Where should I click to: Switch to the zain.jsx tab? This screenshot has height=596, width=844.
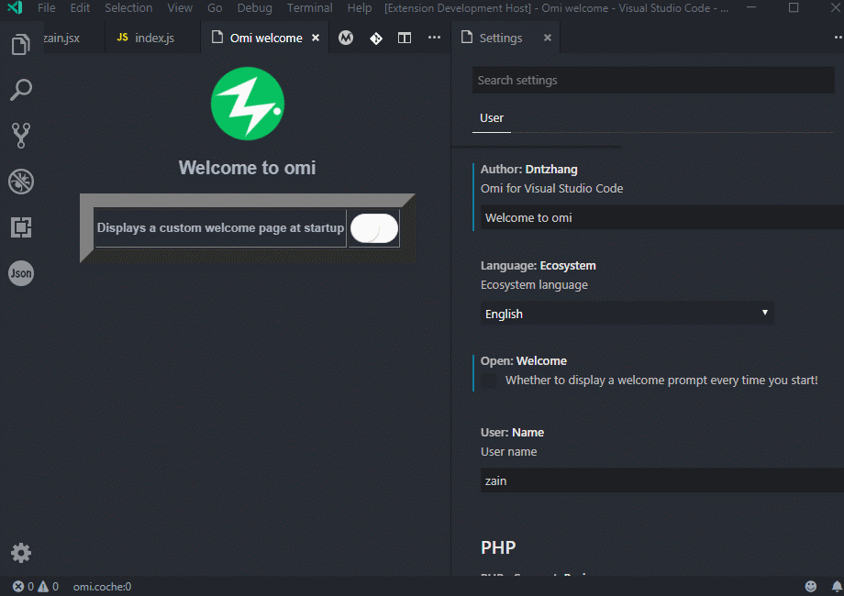pyautogui.click(x=73, y=38)
